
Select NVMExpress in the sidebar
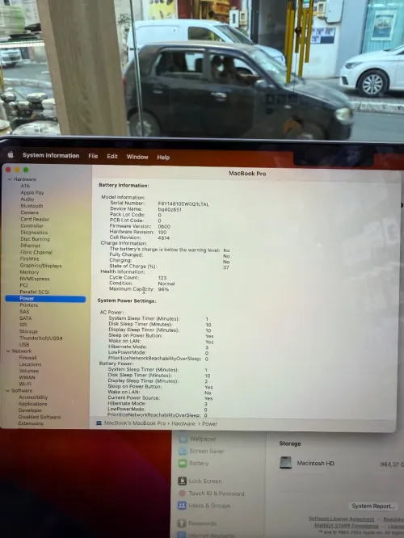coord(35,279)
